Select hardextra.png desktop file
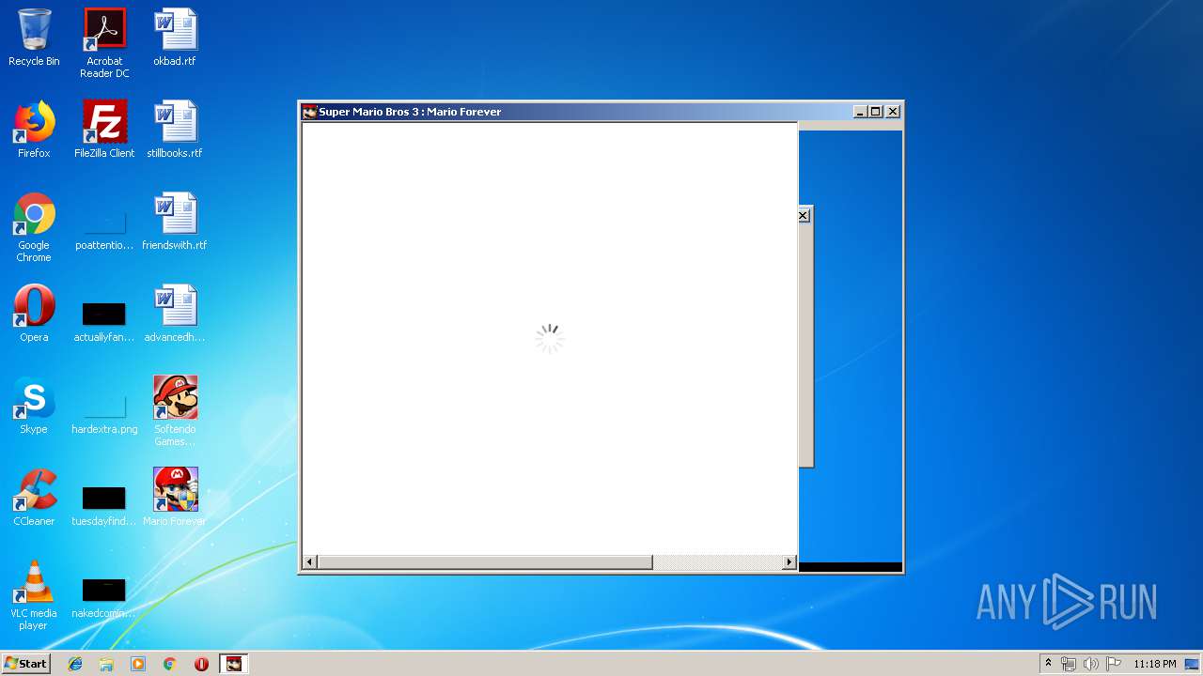The image size is (1203, 676). pyautogui.click(x=104, y=415)
